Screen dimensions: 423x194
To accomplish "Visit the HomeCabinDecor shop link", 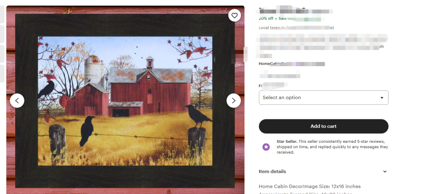I will coord(292,64).
